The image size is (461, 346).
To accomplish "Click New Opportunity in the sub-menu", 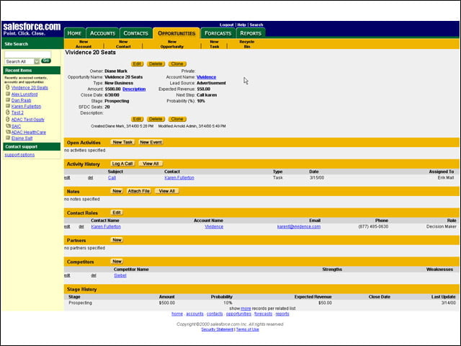I will (172, 44).
